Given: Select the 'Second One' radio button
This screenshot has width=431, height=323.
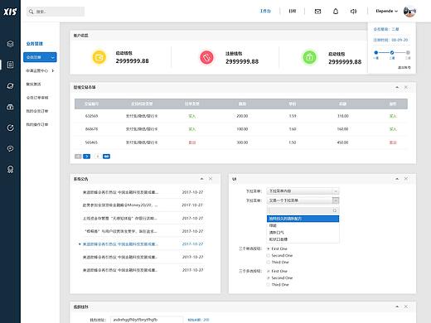Looking at the screenshot, I should click(x=269, y=255).
